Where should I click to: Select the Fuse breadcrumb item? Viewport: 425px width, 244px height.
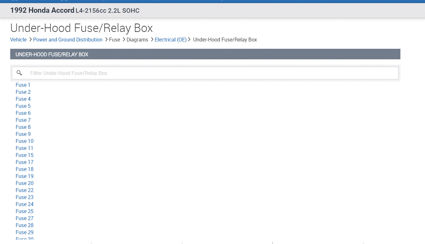[x=114, y=40]
